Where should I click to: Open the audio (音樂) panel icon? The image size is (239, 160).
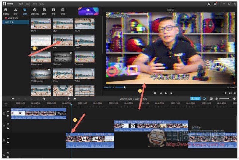click(63, 11)
